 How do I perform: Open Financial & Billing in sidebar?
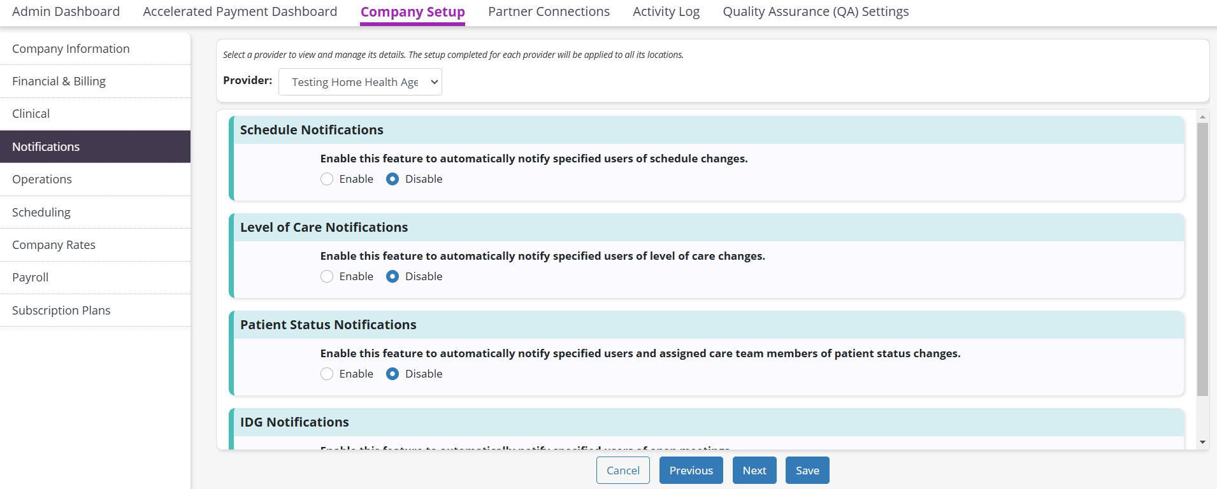59,81
